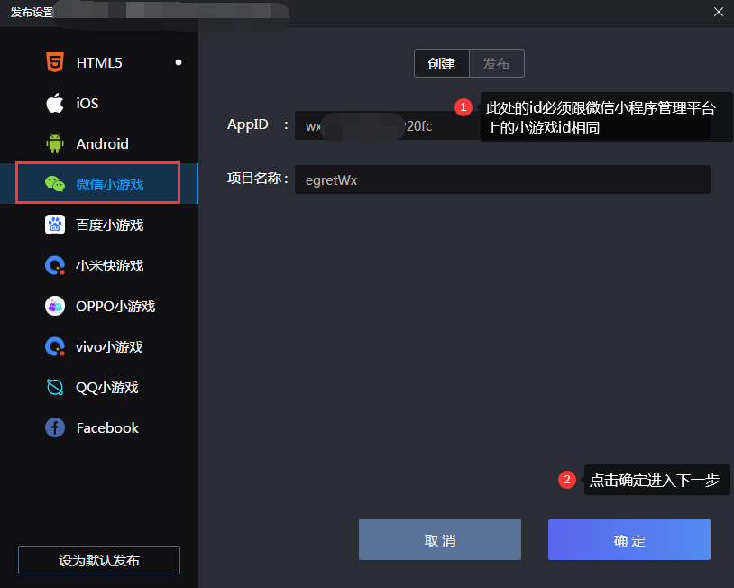Pick QQ小游戏 platform entry
The width and height of the screenshot is (734, 588).
coord(99,387)
